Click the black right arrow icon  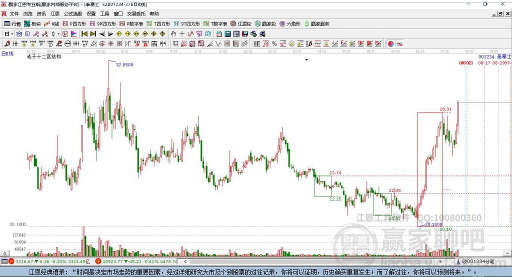coord(110,34)
